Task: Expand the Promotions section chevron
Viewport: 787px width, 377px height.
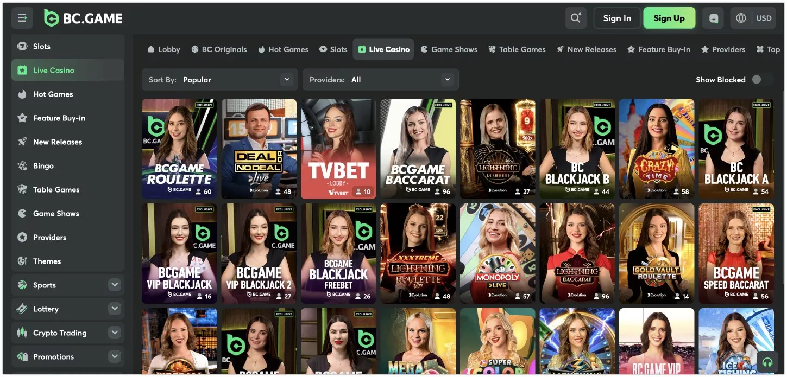Action: 114,356
